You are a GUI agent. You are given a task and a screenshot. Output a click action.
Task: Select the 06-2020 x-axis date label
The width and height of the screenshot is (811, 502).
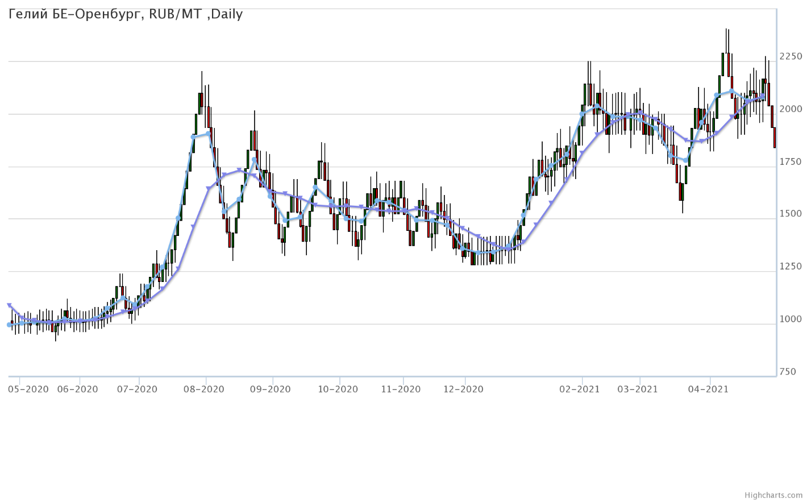point(78,389)
